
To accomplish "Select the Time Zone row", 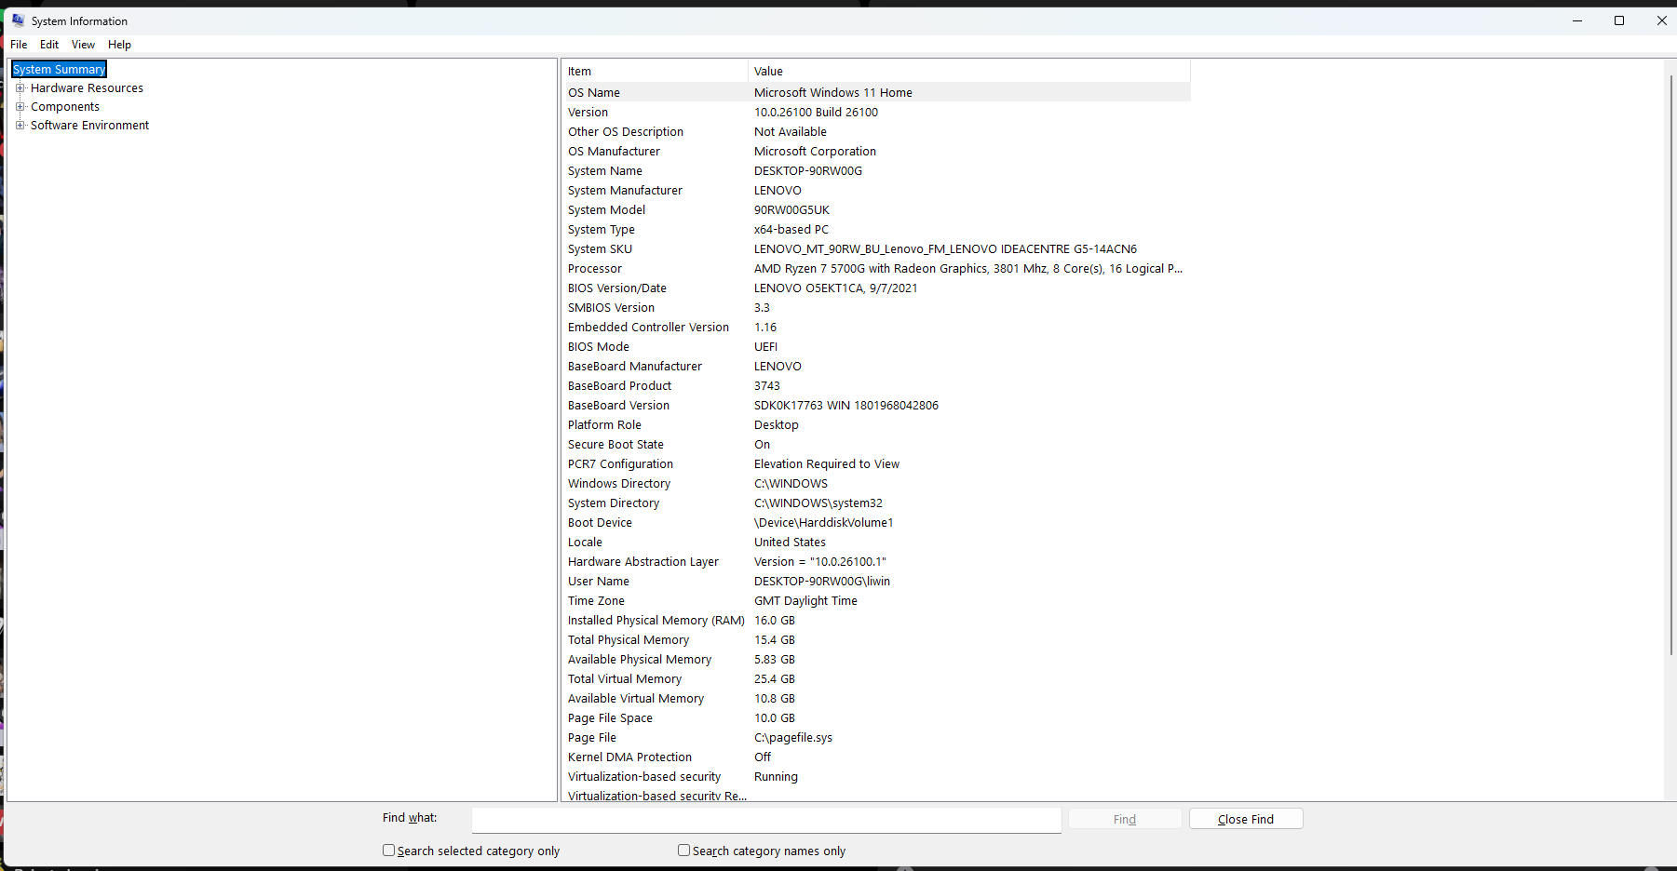I will (878, 601).
